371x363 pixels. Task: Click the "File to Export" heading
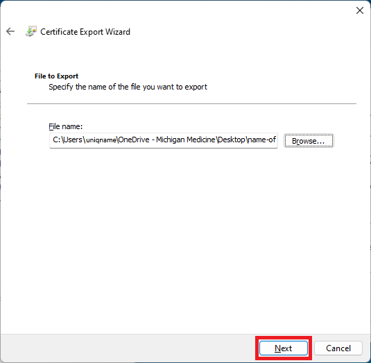pyautogui.click(x=56, y=76)
